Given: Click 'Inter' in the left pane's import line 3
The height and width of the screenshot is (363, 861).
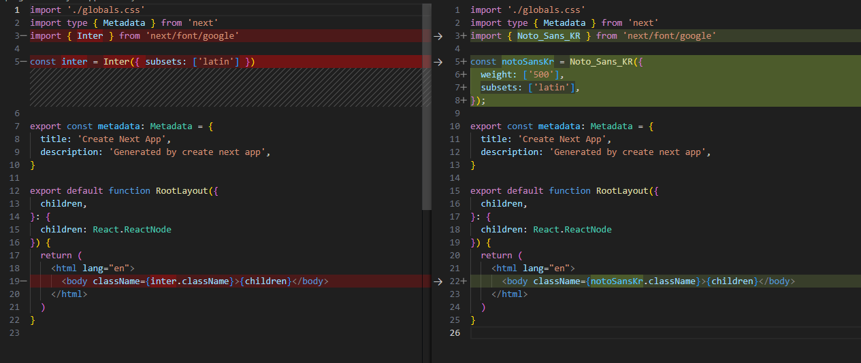Looking at the screenshot, I should click(90, 36).
